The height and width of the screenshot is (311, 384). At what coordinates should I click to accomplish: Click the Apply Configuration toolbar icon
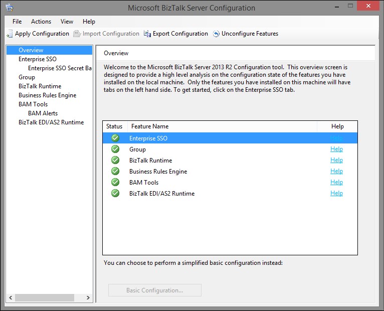10,34
